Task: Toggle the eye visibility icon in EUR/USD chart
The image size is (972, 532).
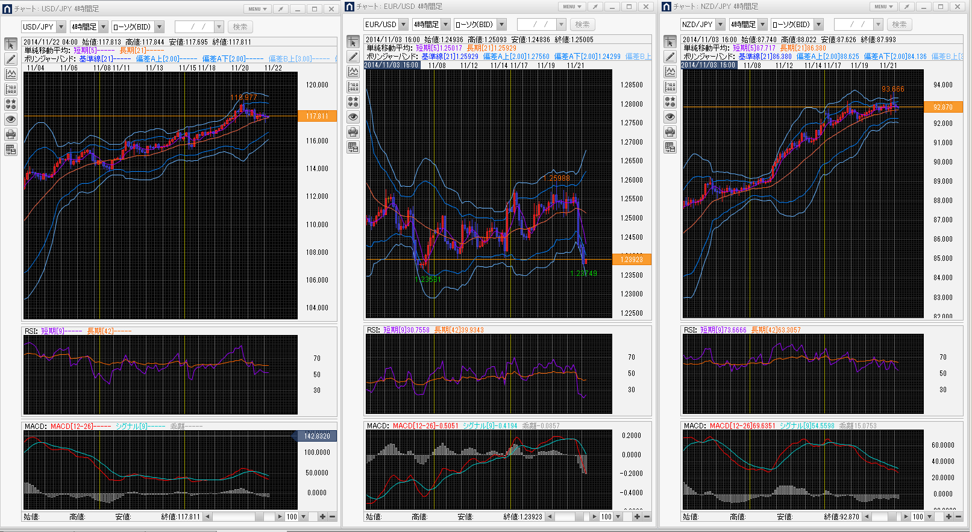Action: pos(353,117)
